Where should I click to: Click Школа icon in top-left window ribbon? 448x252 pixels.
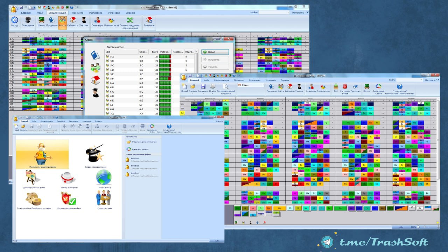click(x=41, y=22)
